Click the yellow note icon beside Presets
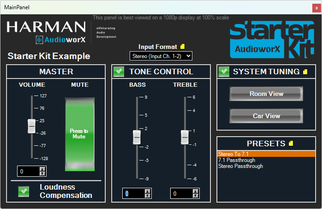The width and height of the screenshot is (322, 209). 291,143
